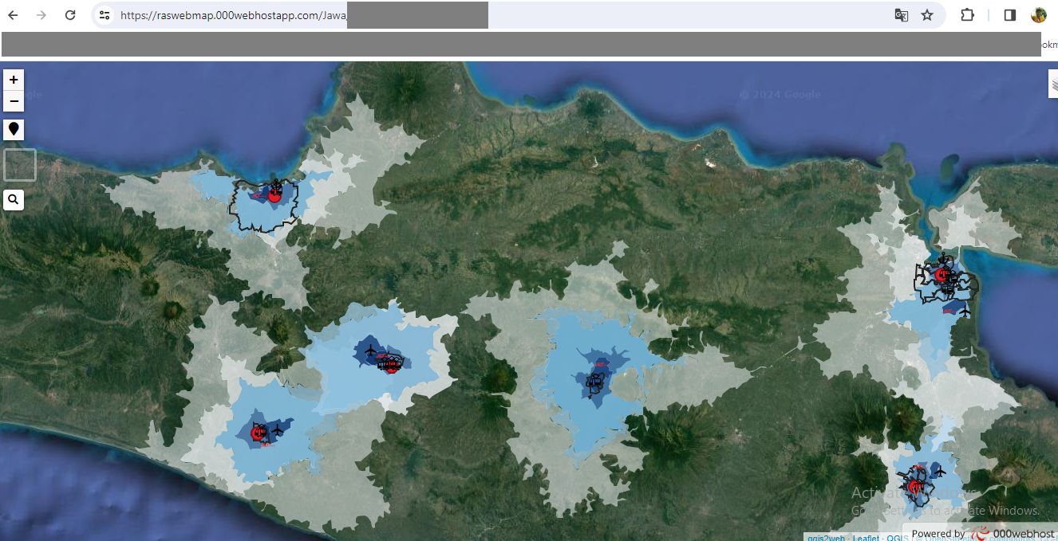Image resolution: width=1058 pixels, height=541 pixels.
Task: Open the browser profile menu
Action: tap(1039, 14)
